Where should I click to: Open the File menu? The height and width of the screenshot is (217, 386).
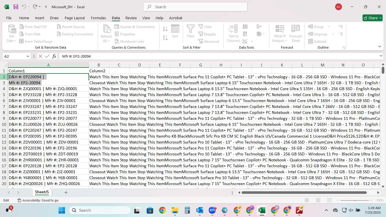click(x=9, y=18)
